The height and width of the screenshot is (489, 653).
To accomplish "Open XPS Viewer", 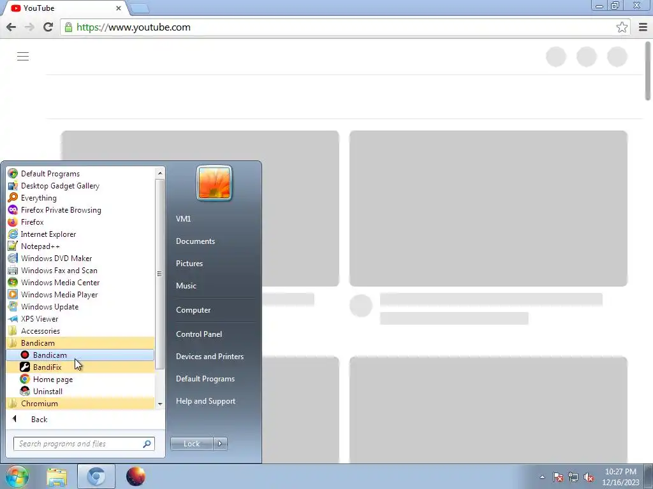I will (x=80, y=318).
